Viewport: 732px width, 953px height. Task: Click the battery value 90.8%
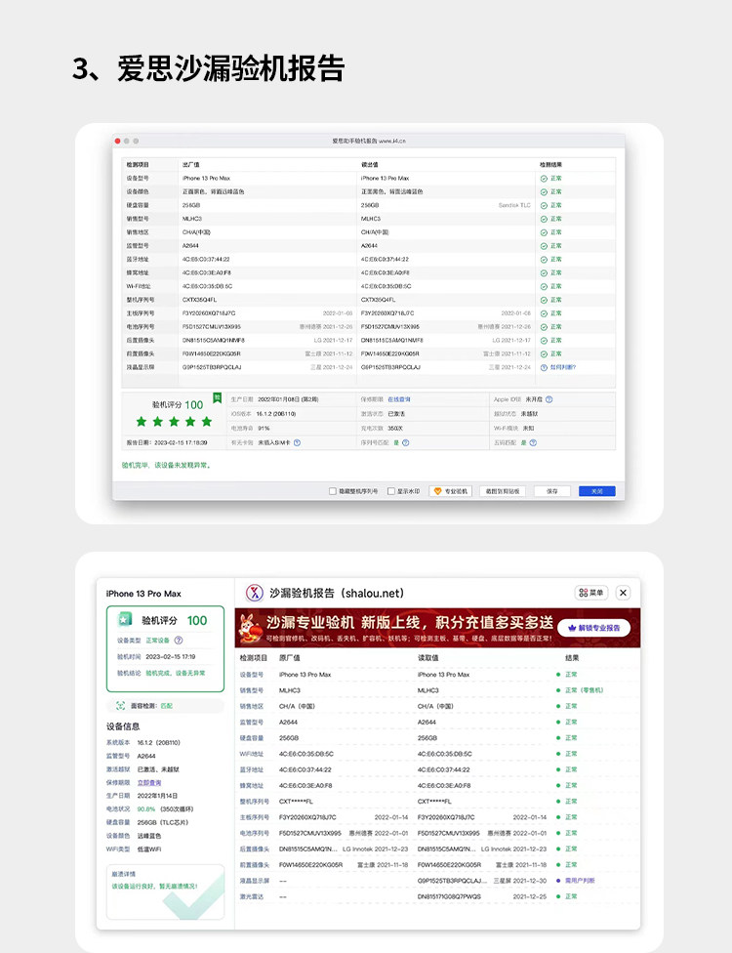146,808
